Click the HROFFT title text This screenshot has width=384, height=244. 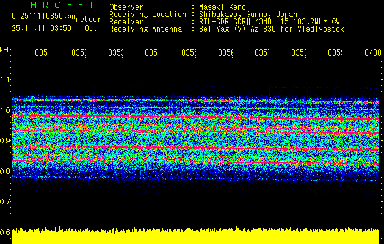(x=62, y=5)
